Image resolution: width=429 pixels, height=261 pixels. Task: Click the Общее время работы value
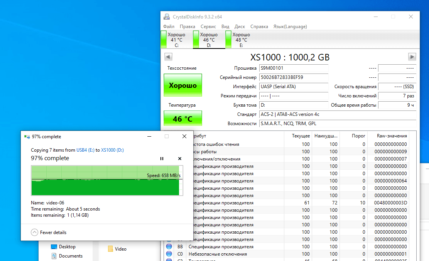pos(397,105)
